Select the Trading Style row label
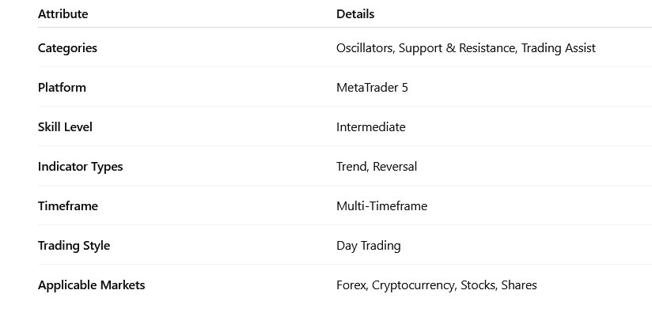Image resolution: width=652 pixels, height=324 pixels. (x=74, y=246)
